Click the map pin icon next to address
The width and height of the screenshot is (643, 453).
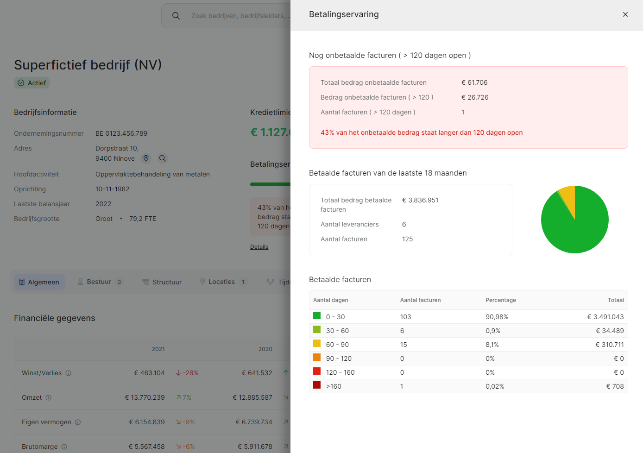[x=146, y=158]
